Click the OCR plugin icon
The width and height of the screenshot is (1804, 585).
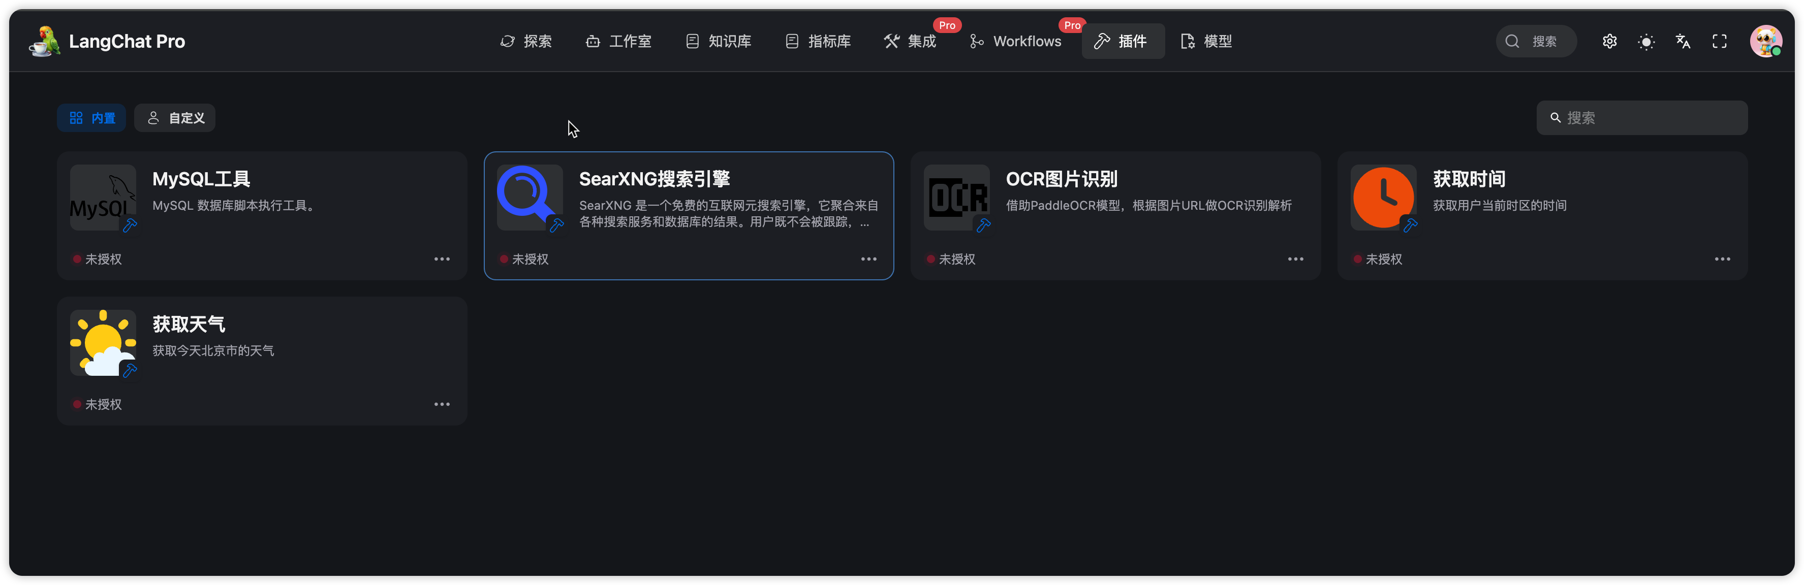pyautogui.click(x=956, y=198)
